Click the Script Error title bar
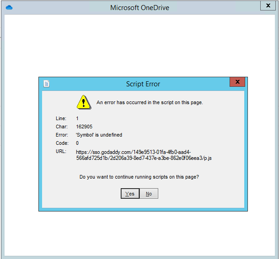The width and height of the screenshot is (279, 259). pyautogui.click(x=143, y=84)
